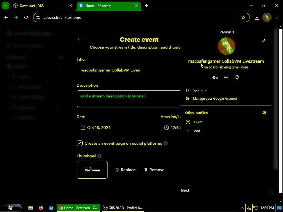The height and width of the screenshot is (212, 283).
Task: Switch to Home - Restream taskbar window
Action: pyautogui.click(x=78, y=208)
